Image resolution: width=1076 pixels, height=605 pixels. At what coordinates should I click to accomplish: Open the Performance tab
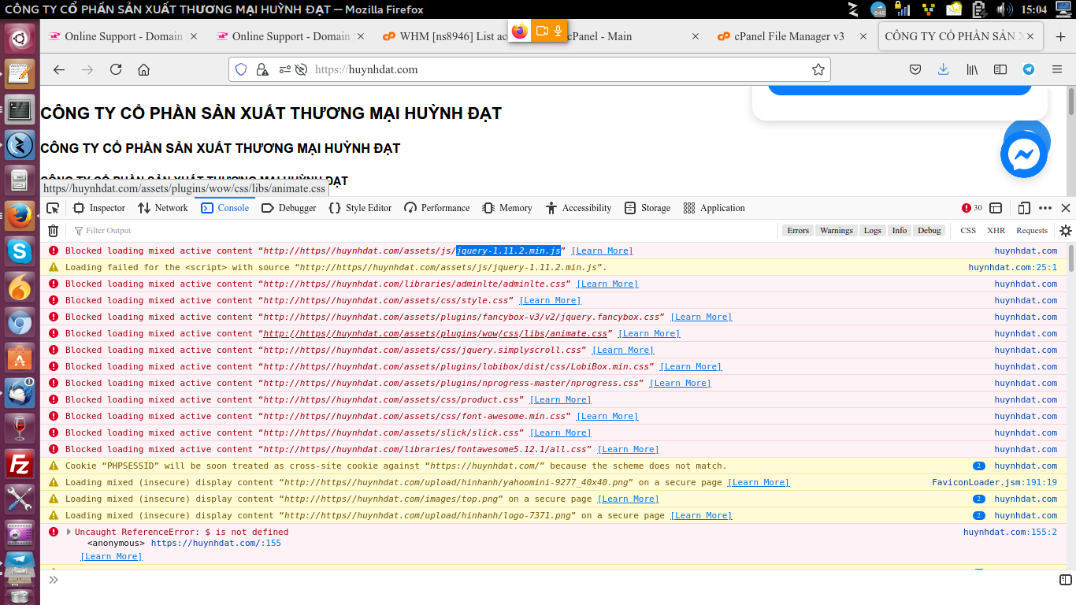point(436,208)
